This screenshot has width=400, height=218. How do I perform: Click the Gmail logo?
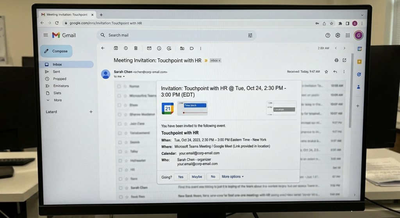(x=64, y=35)
